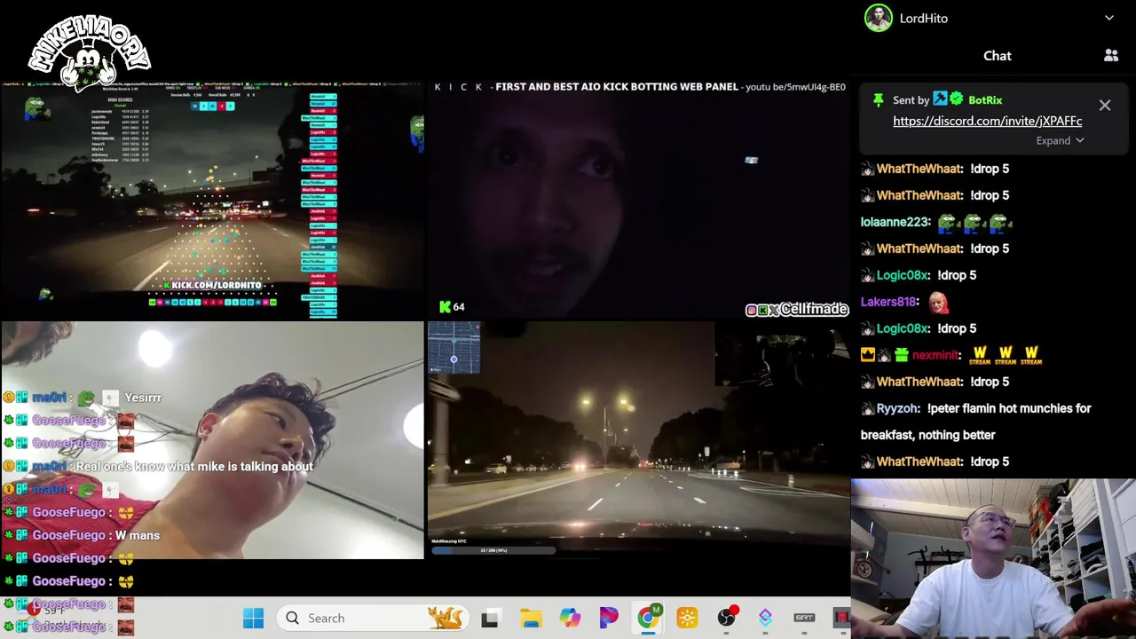
Task: Show the chat users list icon
Action: click(1111, 55)
